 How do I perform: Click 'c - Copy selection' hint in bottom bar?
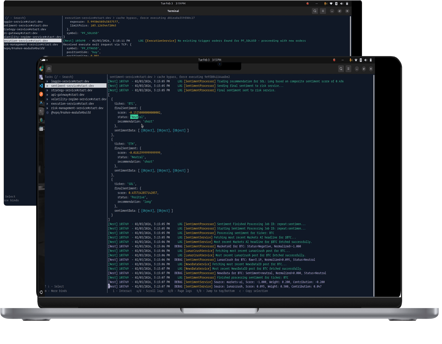click(253, 291)
